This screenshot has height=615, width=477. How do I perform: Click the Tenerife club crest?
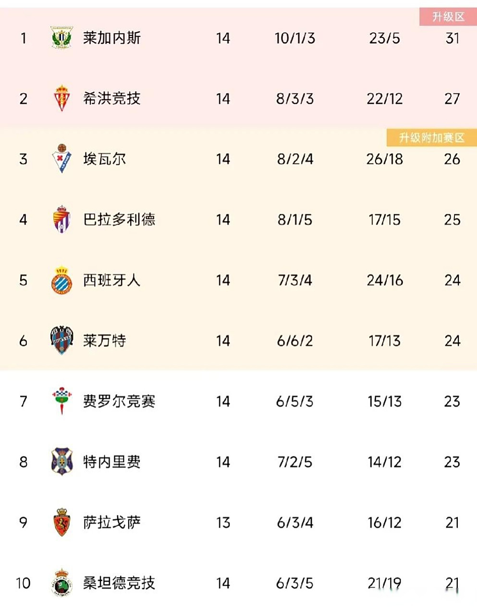(61, 462)
